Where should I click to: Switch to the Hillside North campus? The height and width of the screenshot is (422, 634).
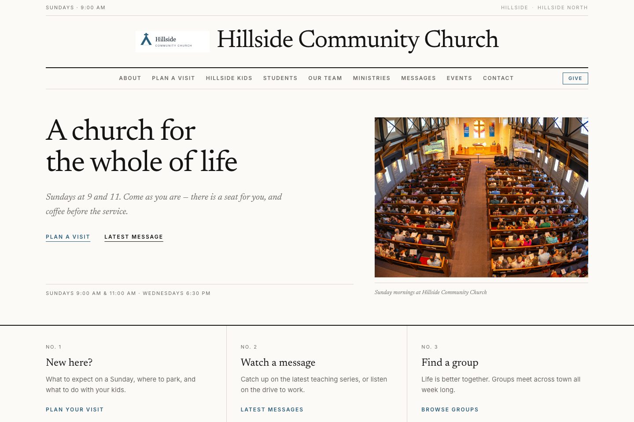tap(563, 7)
